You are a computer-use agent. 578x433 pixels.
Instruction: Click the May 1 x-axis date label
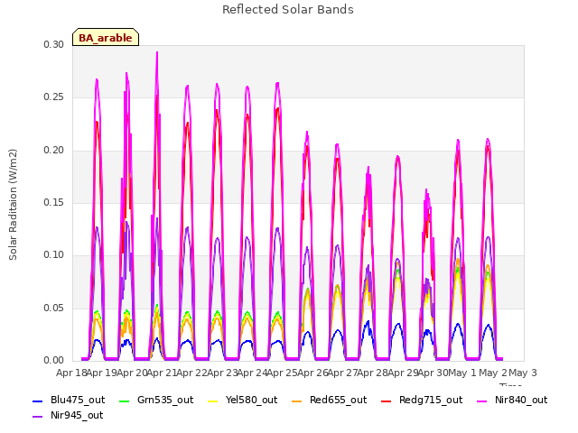[x=462, y=373]
